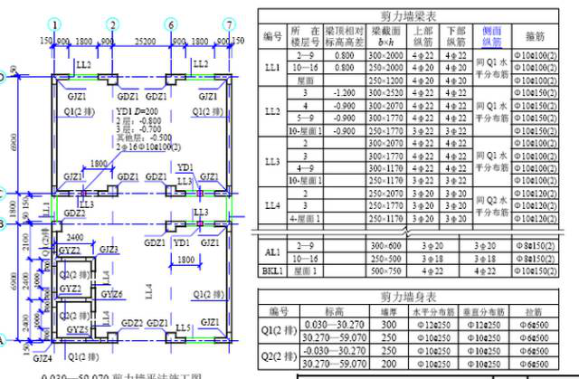Viewport: 579px width, 379px height.
Task: Click grid axis bubble 1 on the plan
Action: (55, 25)
